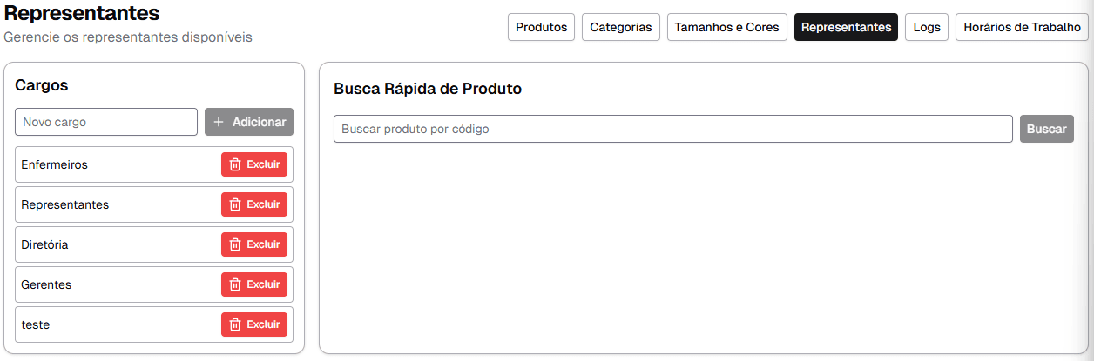Open the Logs tab

(x=927, y=27)
